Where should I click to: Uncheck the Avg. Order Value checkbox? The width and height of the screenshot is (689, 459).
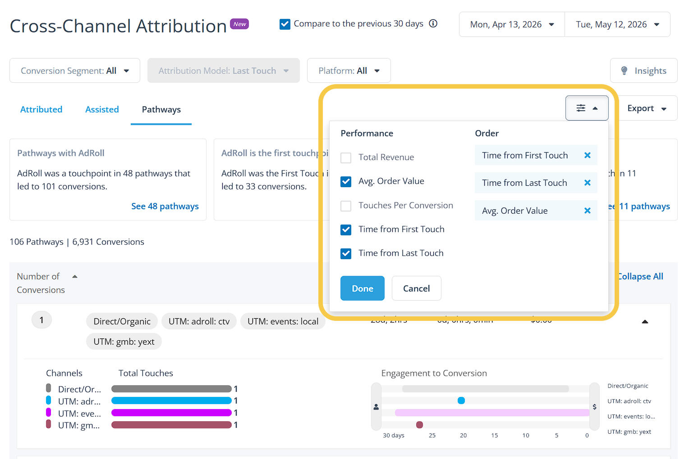coord(346,181)
